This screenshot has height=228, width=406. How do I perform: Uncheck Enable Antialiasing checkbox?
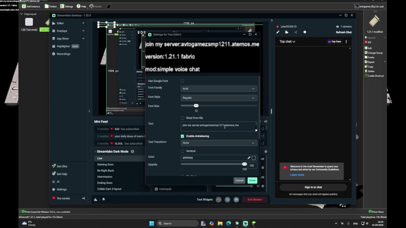[x=182, y=136]
